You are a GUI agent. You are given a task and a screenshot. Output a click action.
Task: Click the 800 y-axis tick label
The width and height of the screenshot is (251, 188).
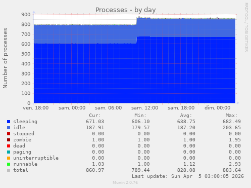coord(26,24)
